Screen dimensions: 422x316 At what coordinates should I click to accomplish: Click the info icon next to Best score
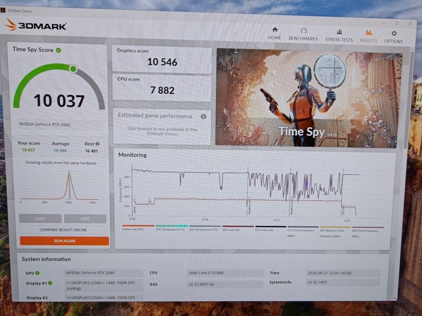pos(97,144)
